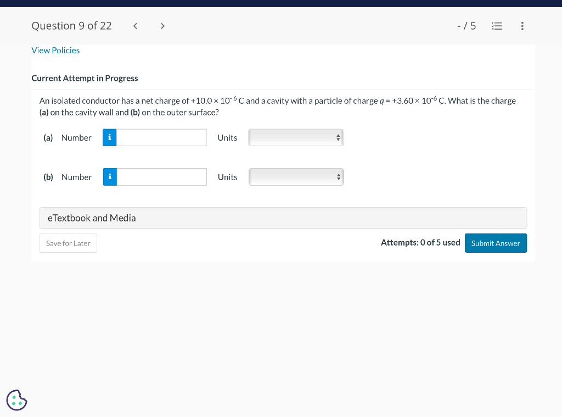This screenshot has width=562, height=417.
Task: Click the 'Question 9 of 22' heading
Action: pyautogui.click(x=72, y=26)
